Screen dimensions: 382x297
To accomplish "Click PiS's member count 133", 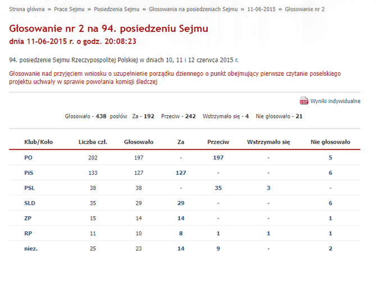I will (93, 172).
